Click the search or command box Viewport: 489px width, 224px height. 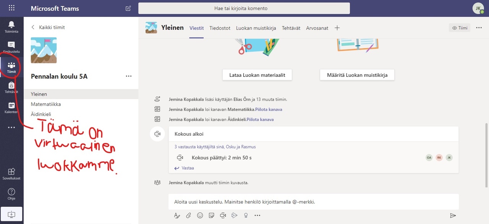pos(244,8)
